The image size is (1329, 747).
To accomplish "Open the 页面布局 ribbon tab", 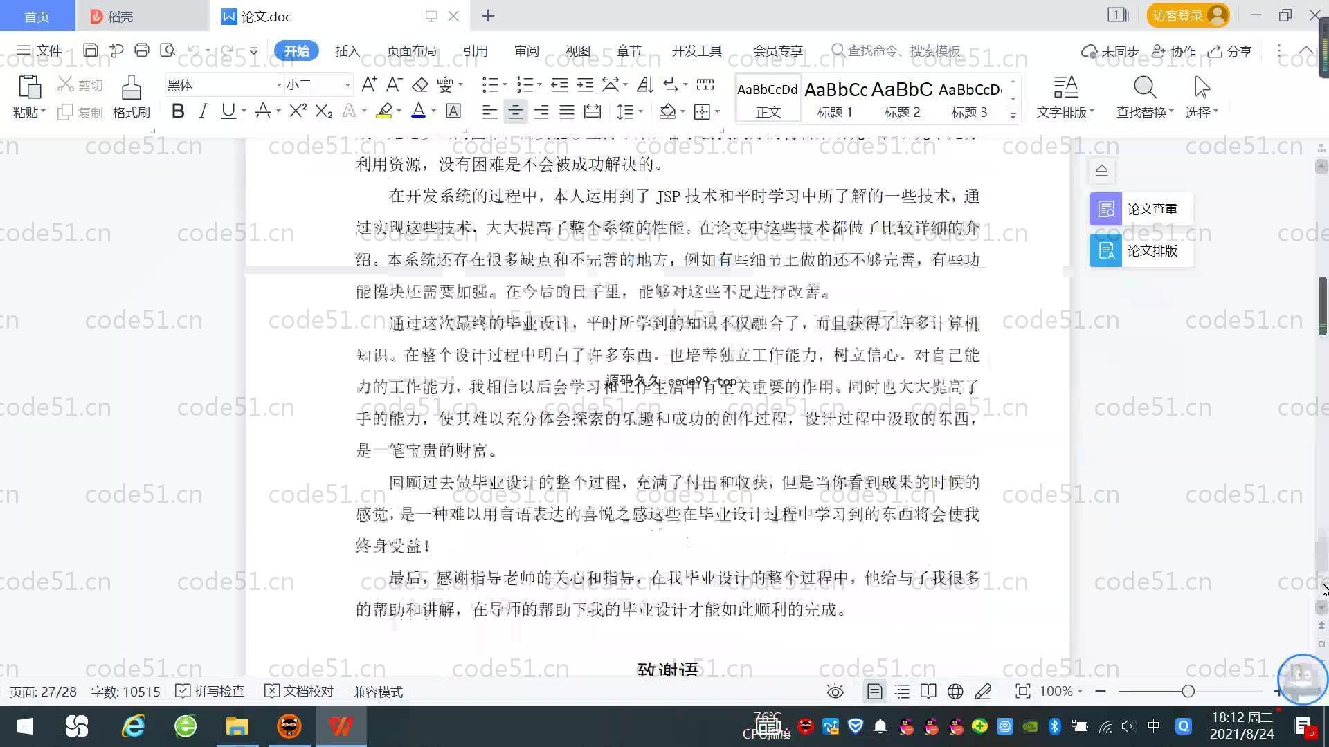I will point(411,51).
